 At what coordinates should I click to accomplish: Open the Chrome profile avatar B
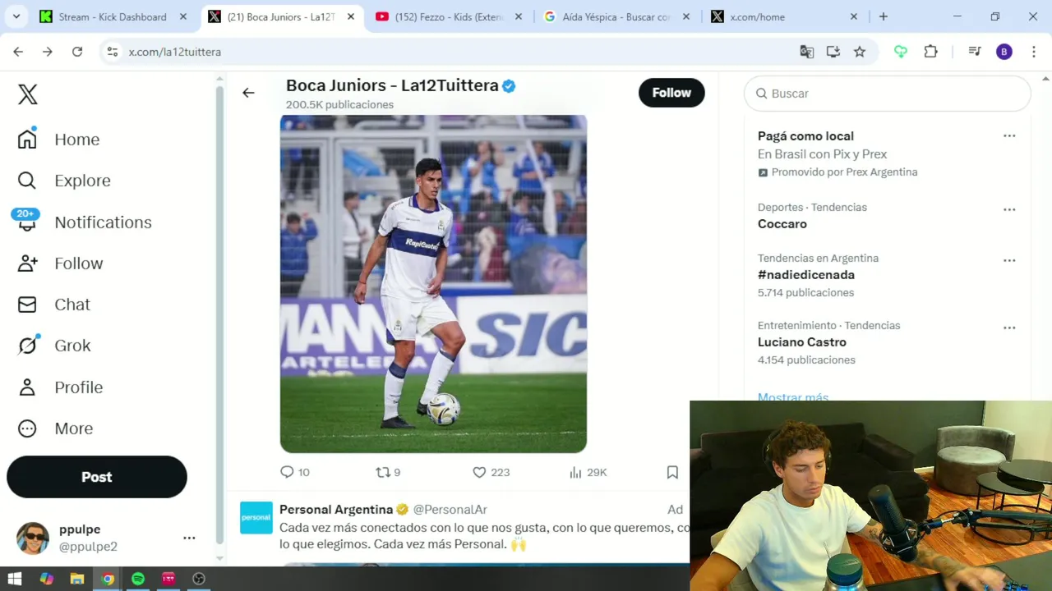1004,52
